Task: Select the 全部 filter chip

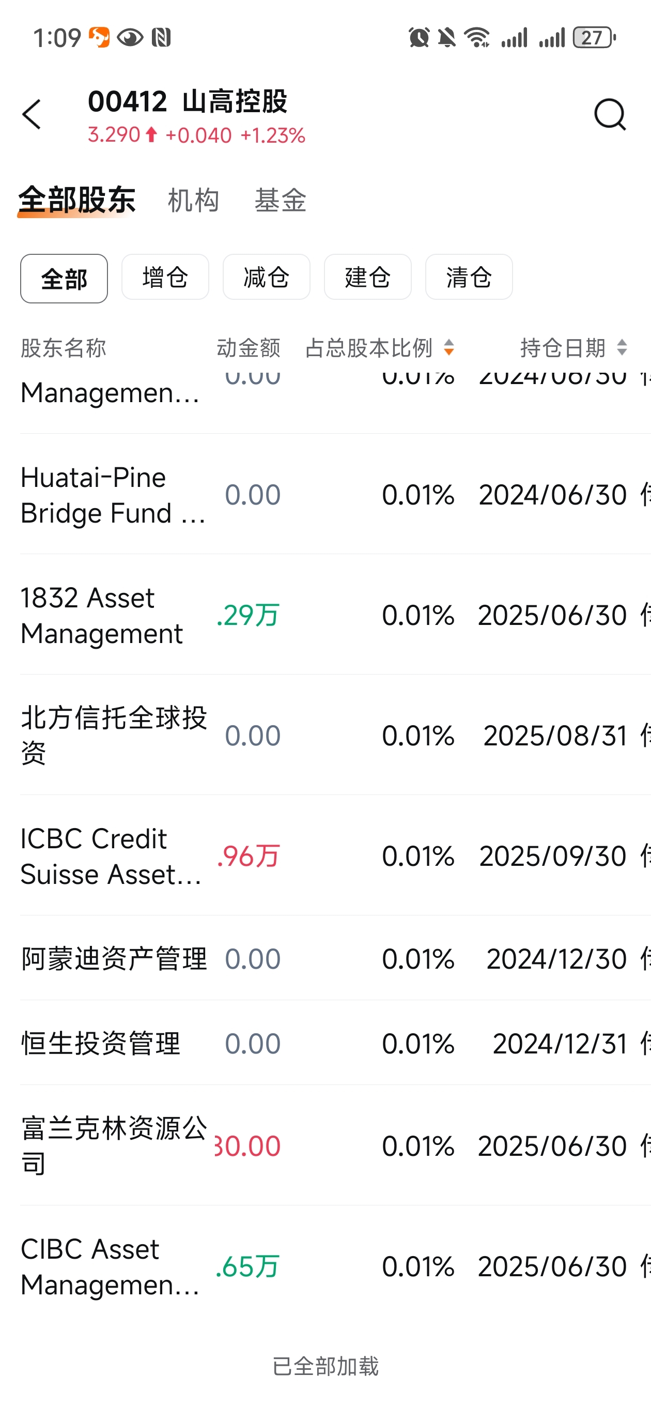Action: click(64, 279)
